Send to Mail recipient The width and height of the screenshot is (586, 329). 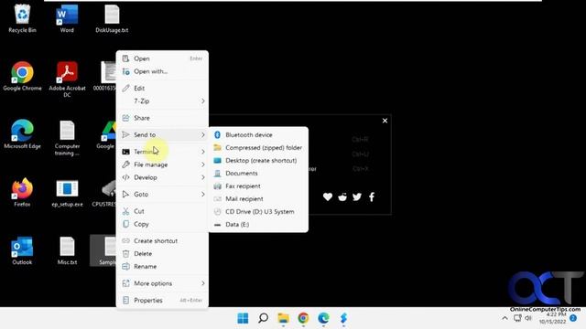(x=258, y=199)
